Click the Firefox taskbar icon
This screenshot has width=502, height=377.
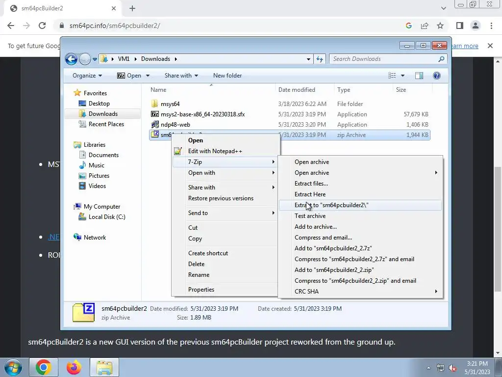point(74,367)
